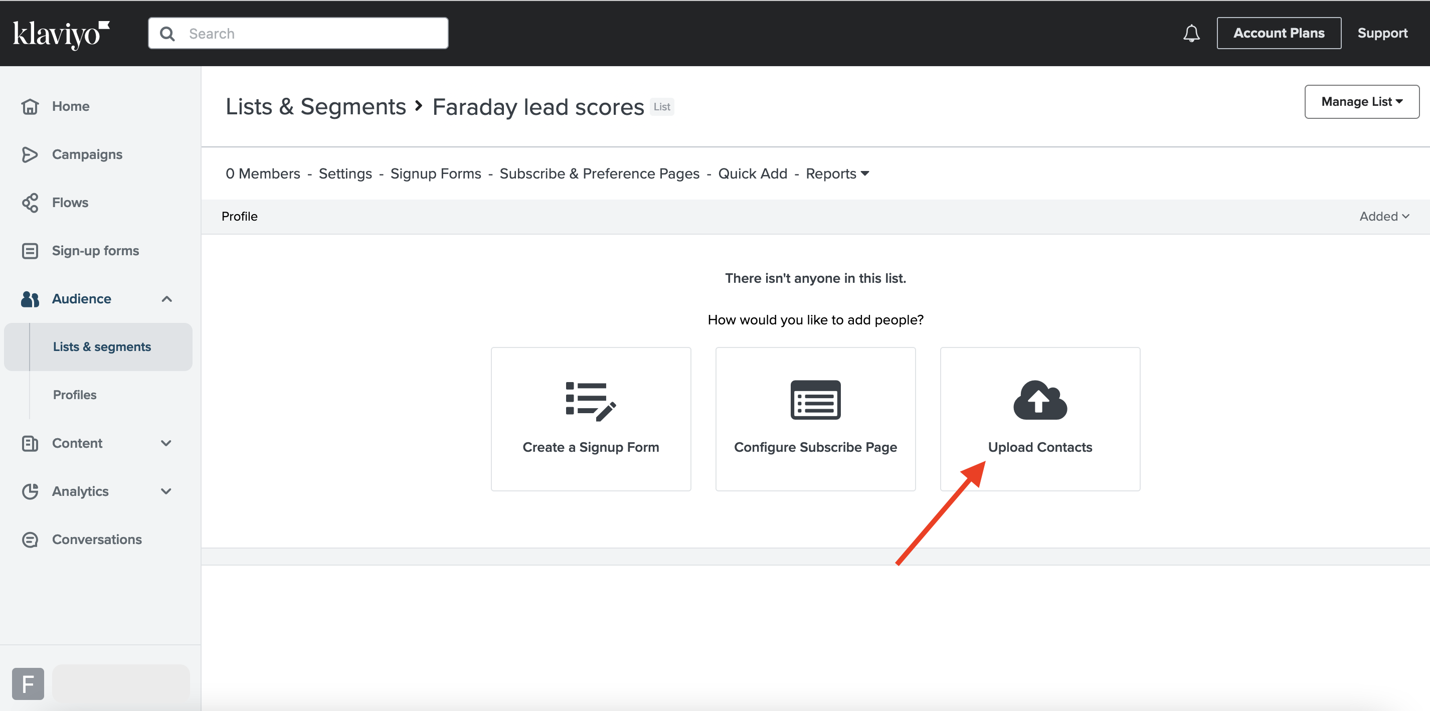The height and width of the screenshot is (711, 1430).
Task: Expand the Analytics menu chevron
Action: pos(166,491)
